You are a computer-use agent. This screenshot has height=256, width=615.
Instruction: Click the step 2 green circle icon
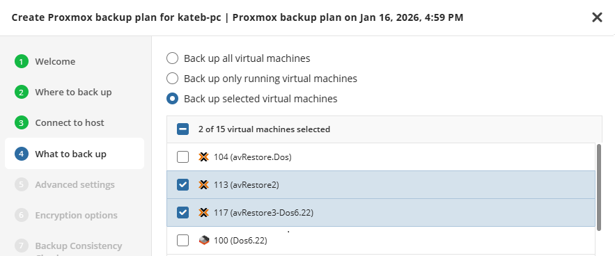22,92
